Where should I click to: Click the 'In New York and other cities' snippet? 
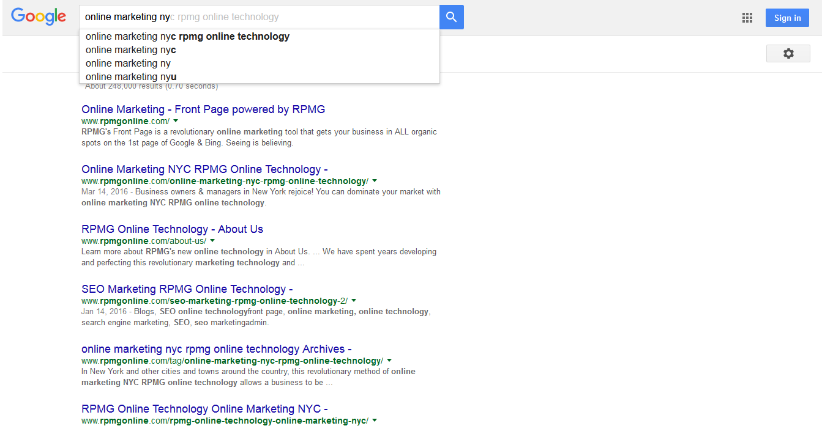(248, 377)
